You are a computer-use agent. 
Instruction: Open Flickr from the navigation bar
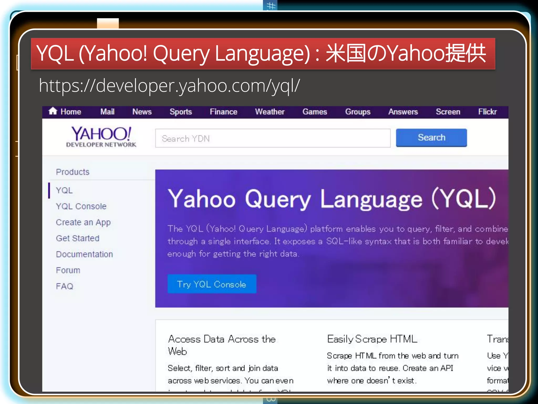click(487, 112)
